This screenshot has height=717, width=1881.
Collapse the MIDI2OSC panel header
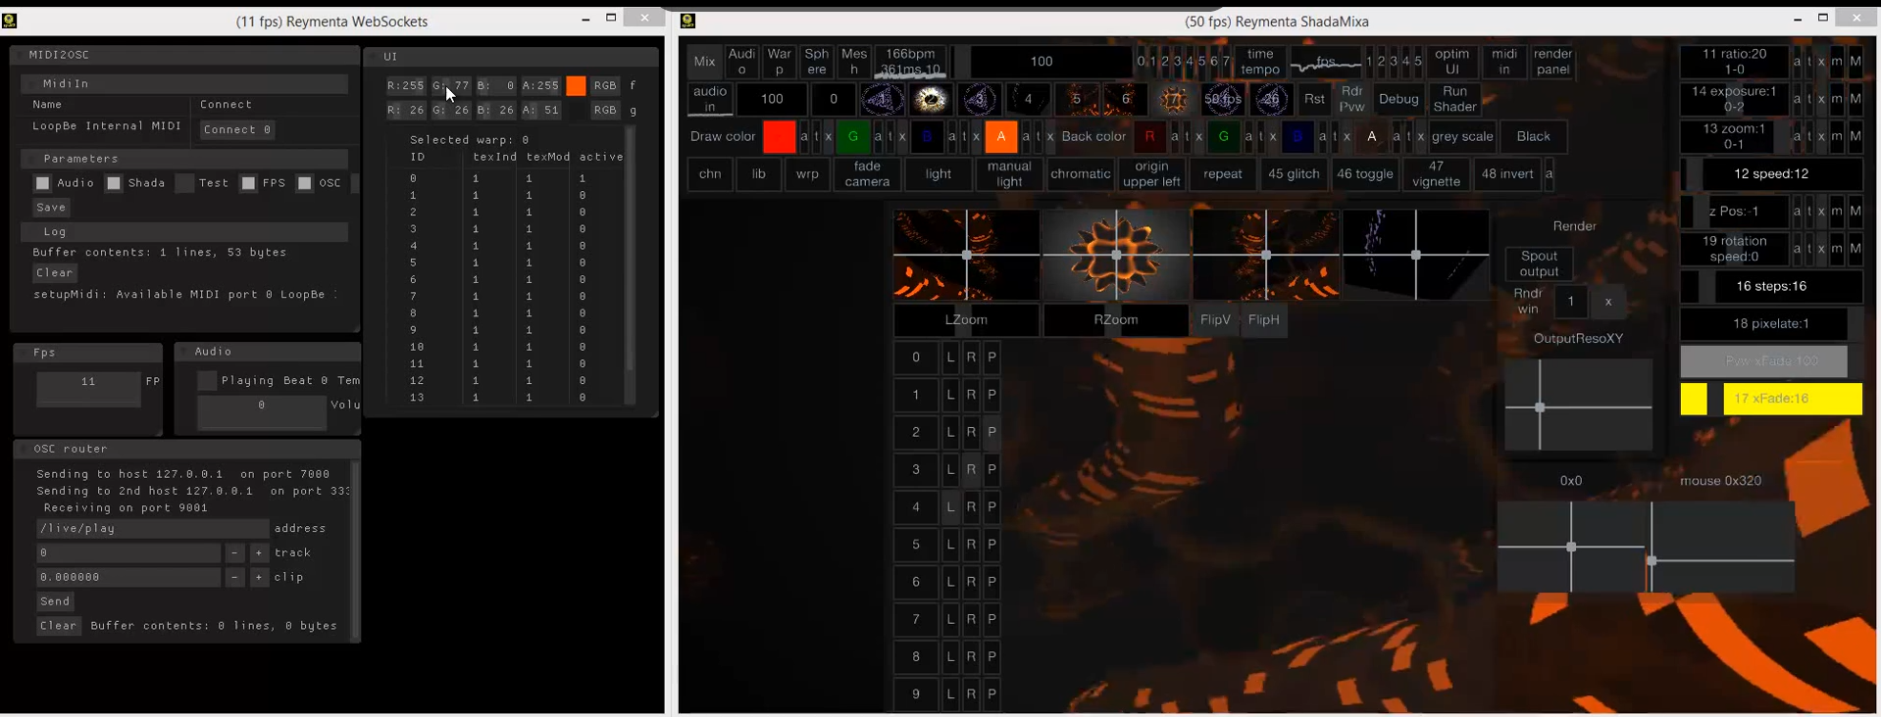click(x=184, y=55)
